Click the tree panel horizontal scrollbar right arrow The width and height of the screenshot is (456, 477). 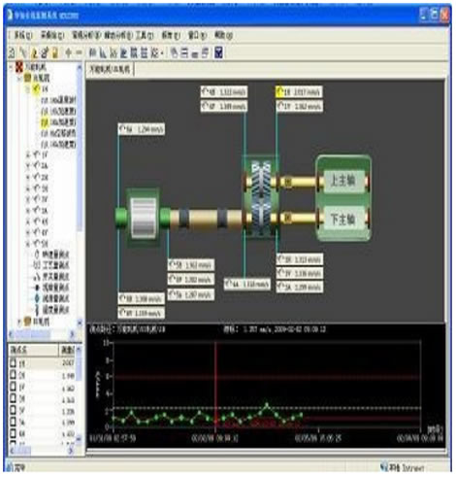pos(72,334)
